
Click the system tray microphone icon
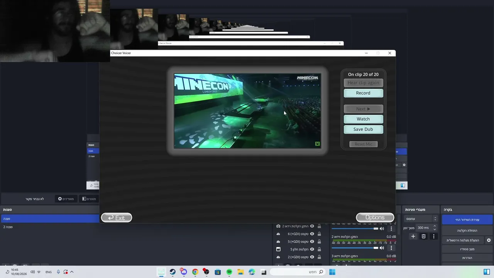58,272
